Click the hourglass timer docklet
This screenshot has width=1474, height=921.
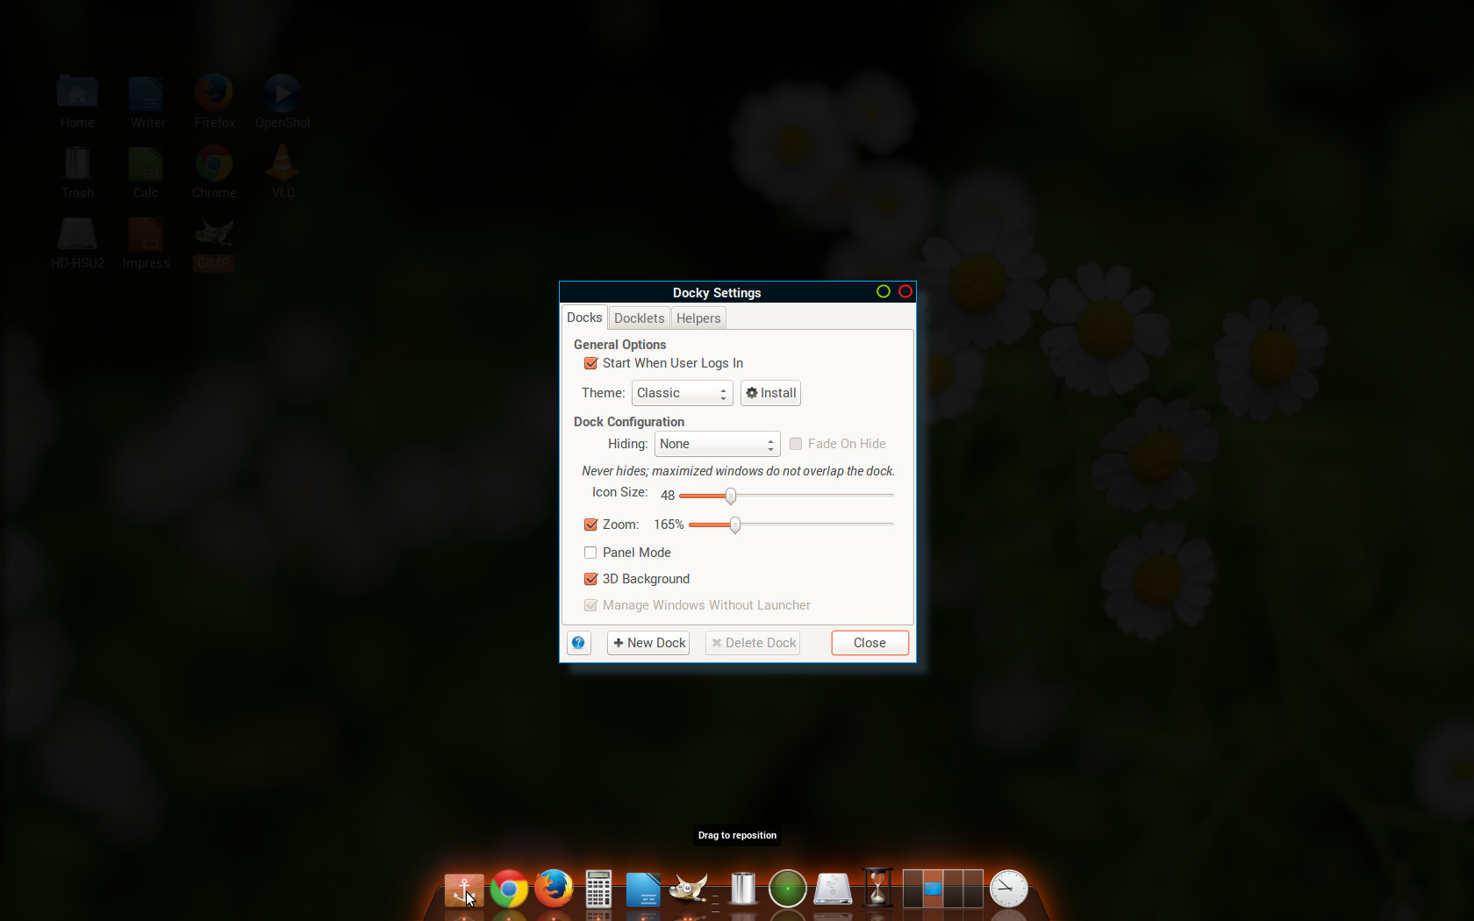click(878, 889)
